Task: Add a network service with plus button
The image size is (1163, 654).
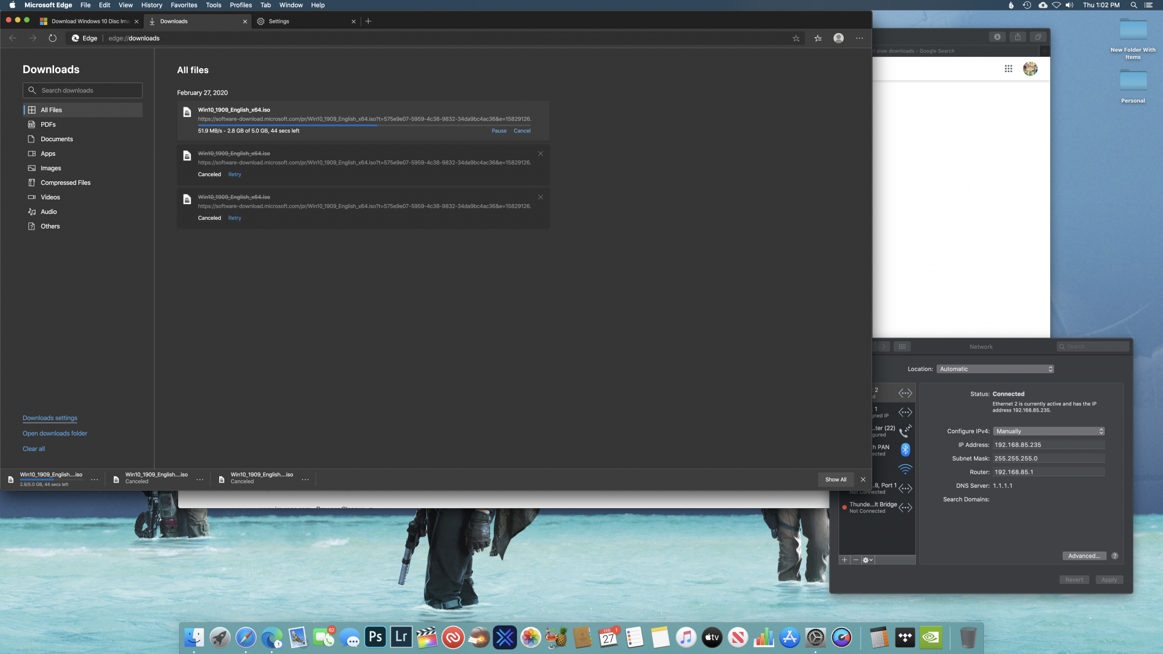Action: pyautogui.click(x=844, y=560)
